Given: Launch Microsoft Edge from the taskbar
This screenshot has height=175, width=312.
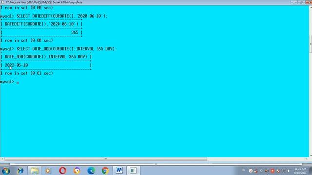Looking at the screenshot, I should point(91,171).
